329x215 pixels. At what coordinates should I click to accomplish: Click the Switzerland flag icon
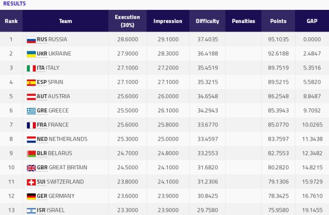tap(31, 182)
